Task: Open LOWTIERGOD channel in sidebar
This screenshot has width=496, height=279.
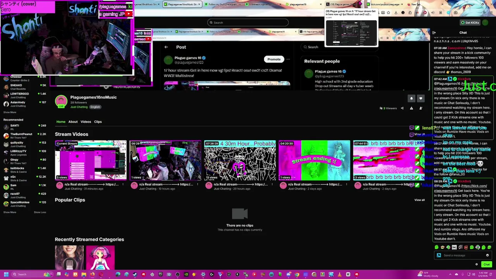Action: tap(24, 95)
